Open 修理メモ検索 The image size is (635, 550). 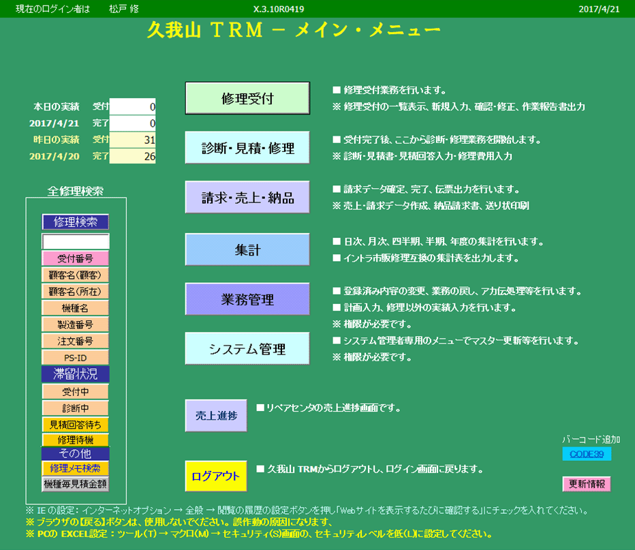coord(76,469)
